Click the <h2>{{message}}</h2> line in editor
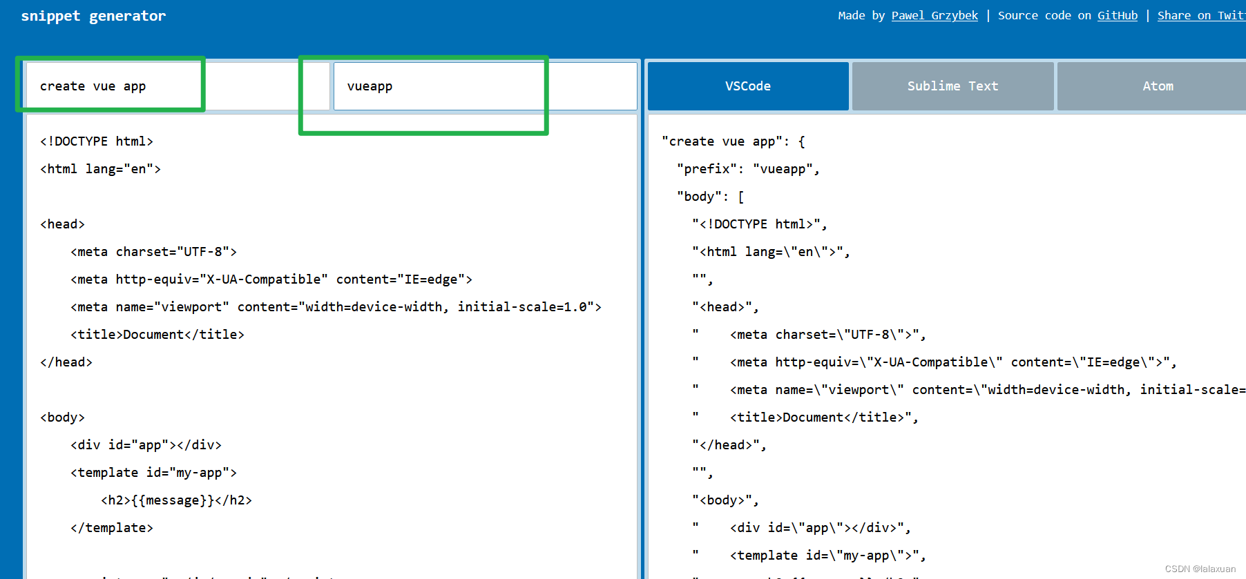 [x=176, y=500]
